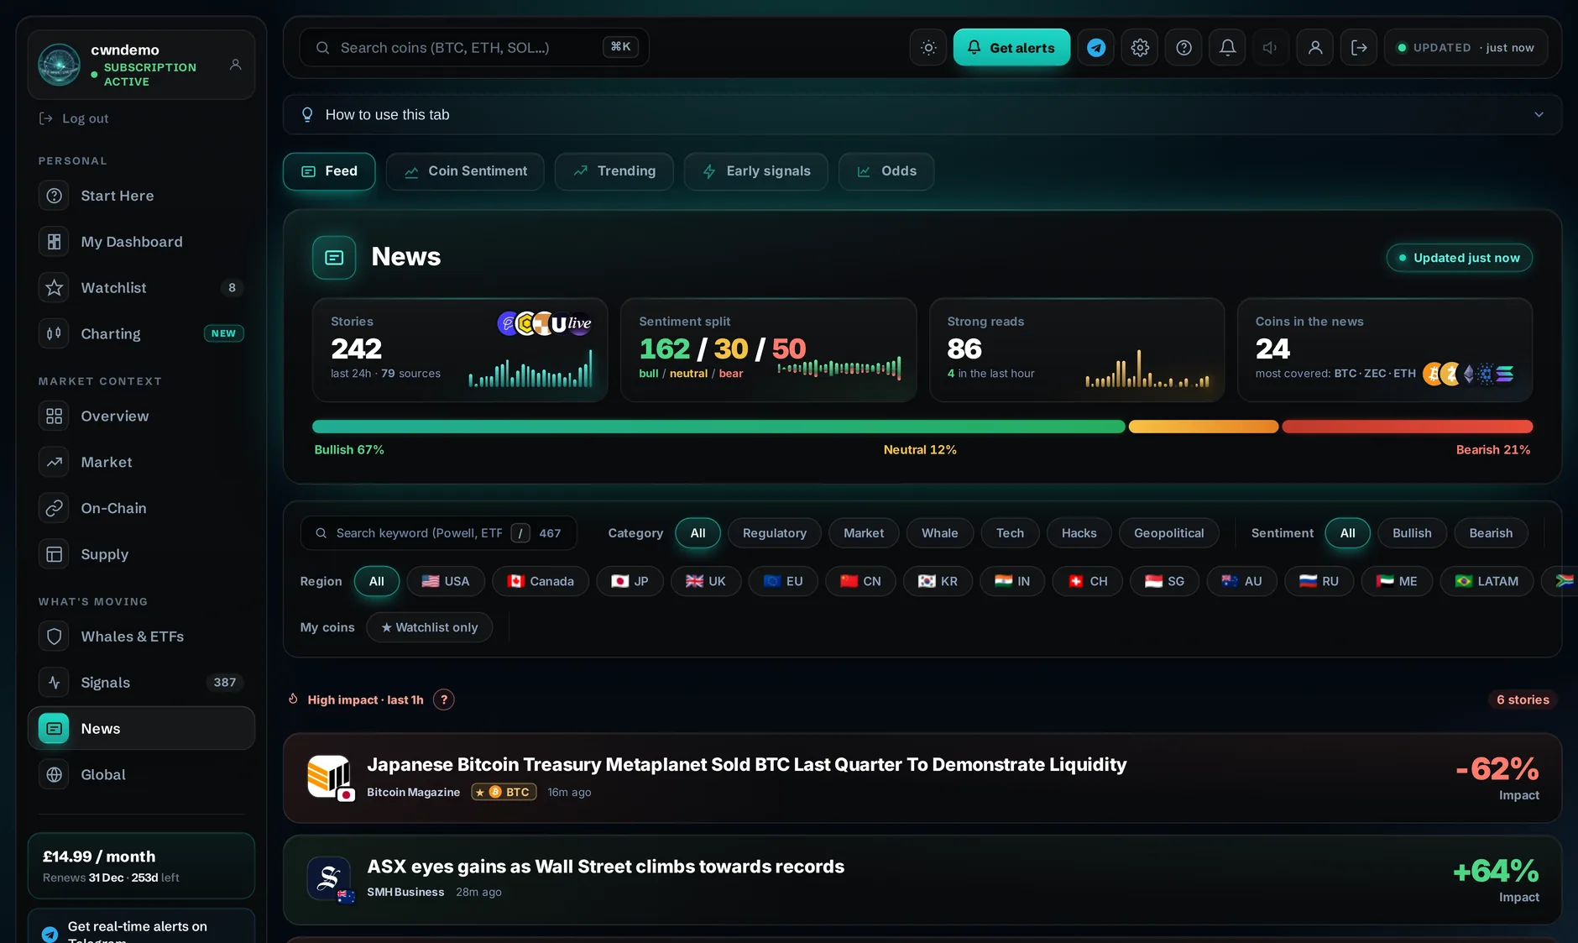Open Signals in sidebar
This screenshot has height=943, width=1578.
coord(141,683)
